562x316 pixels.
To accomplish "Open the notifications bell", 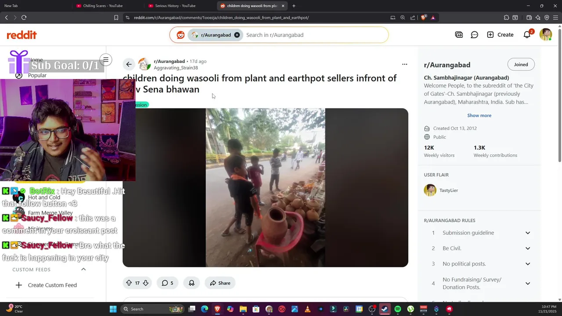I will (x=527, y=35).
